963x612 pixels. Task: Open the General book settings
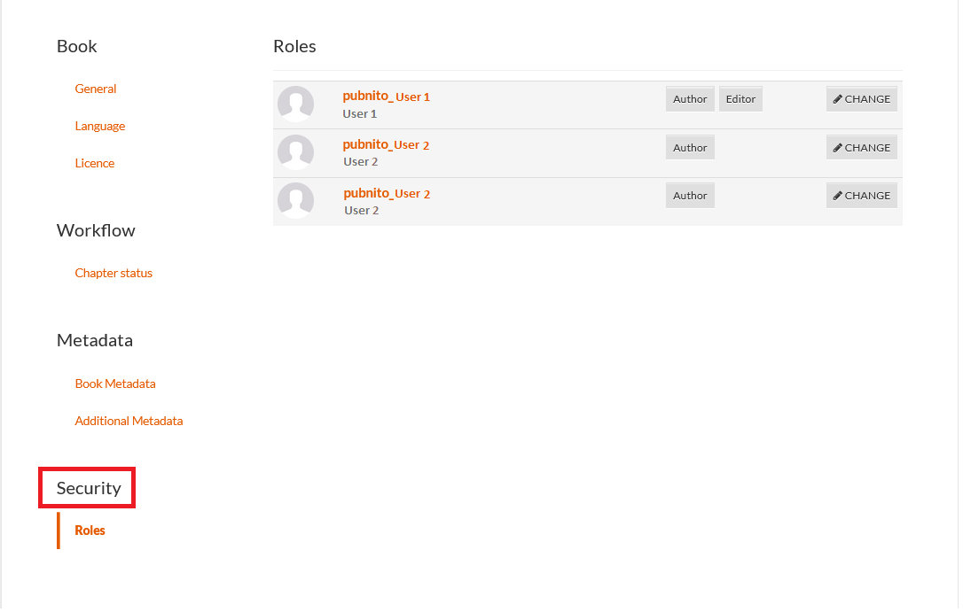96,89
